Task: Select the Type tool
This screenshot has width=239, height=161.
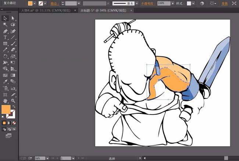Action: (5, 37)
